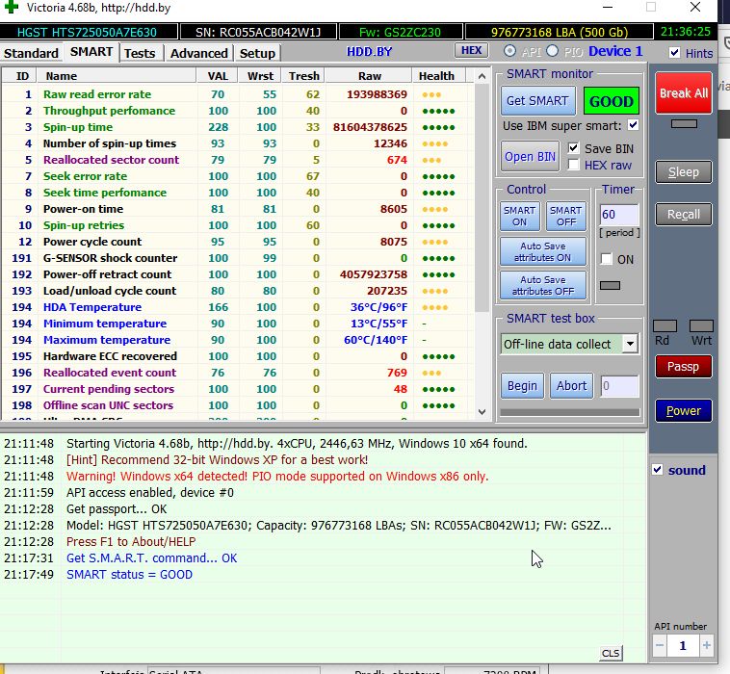Click the Begin test button
Image resolution: width=730 pixels, height=674 pixels.
pyautogui.click(x=522, y=386)
